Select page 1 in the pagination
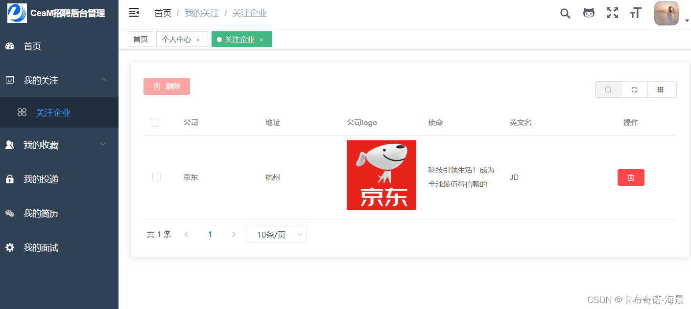 coord(210,235)
